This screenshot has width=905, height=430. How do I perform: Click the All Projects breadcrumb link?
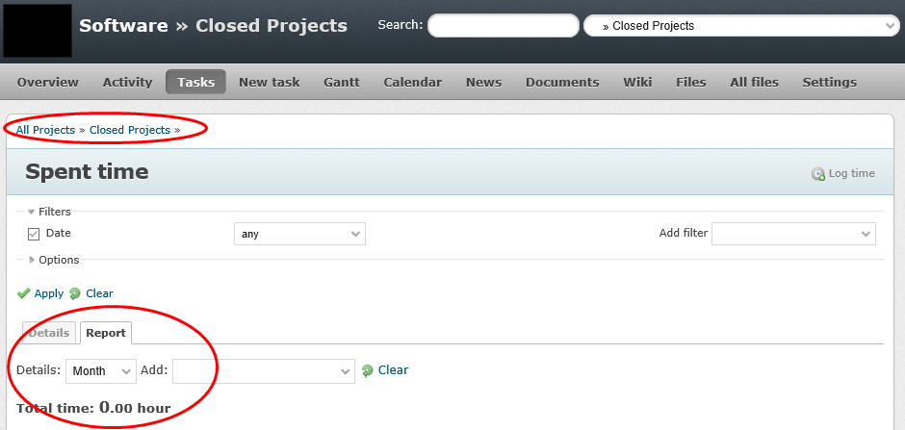pyautogui.click(x=45, y=130)
